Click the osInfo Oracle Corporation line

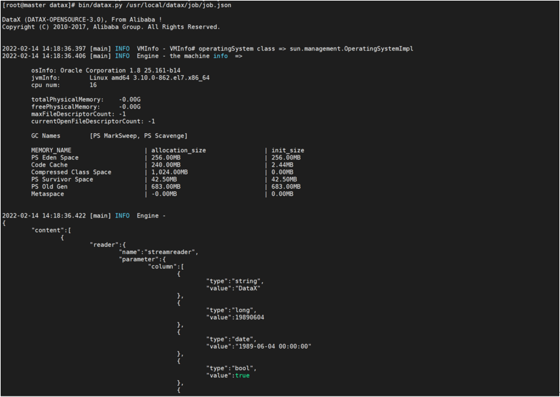[106, 71]
